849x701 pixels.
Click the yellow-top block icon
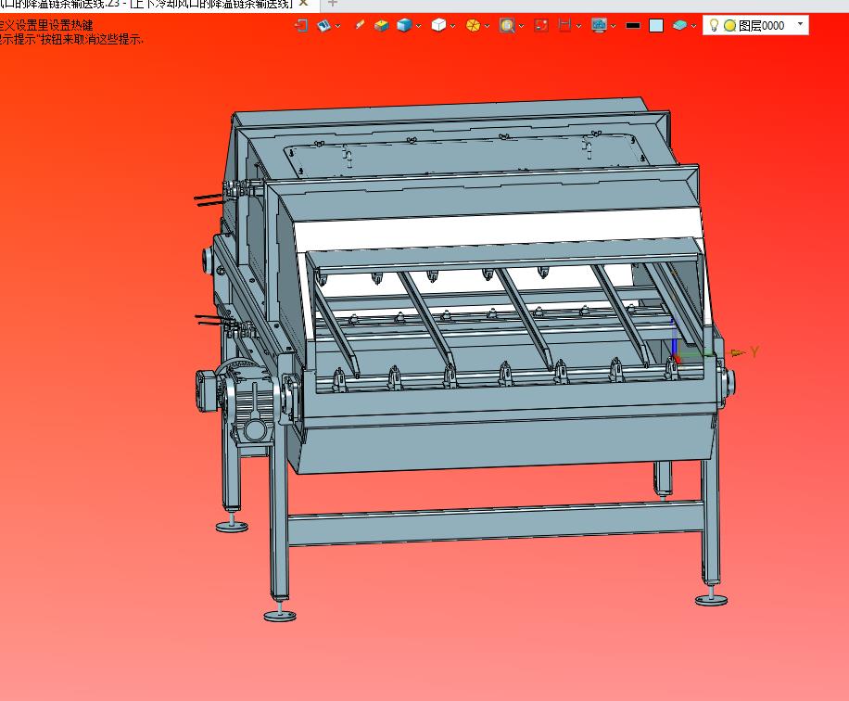(x=382, y=25)
